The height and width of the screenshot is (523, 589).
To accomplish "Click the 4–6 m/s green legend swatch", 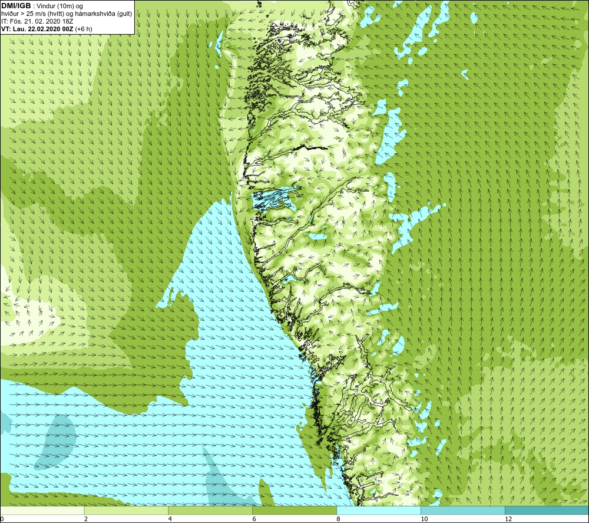I will click(210, 510).
